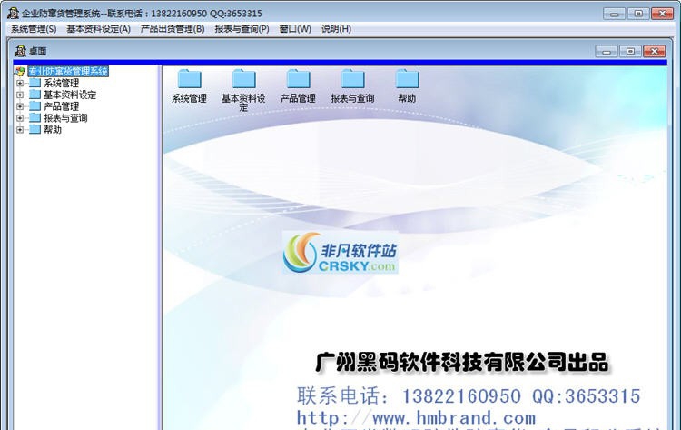Select 系统管理 label in the tree
681x430 pixels.
click(61, 83)
